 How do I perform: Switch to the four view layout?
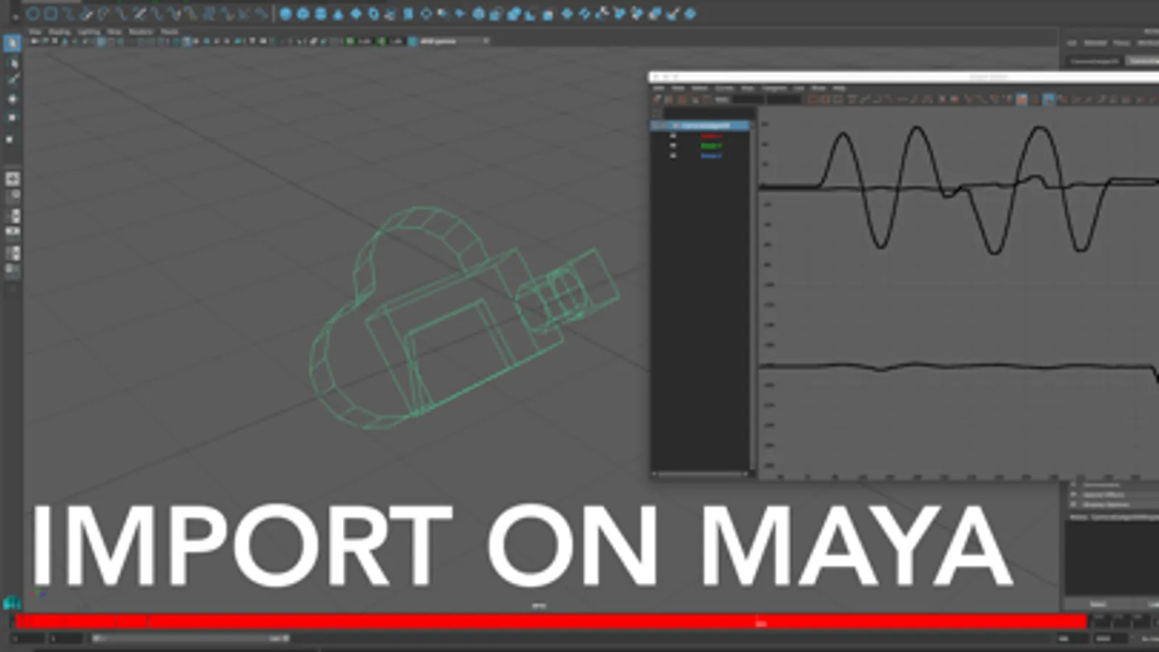click(x=12, y=196)
